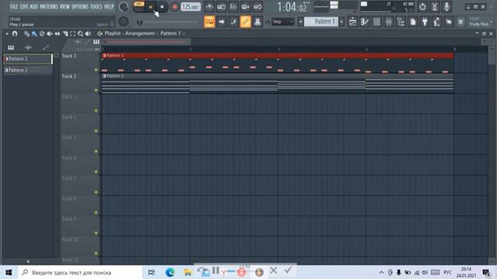The width and height of the screenshot is (497, 279).
Task: Select Pattern 2 in picker panel
Action: 28,70
